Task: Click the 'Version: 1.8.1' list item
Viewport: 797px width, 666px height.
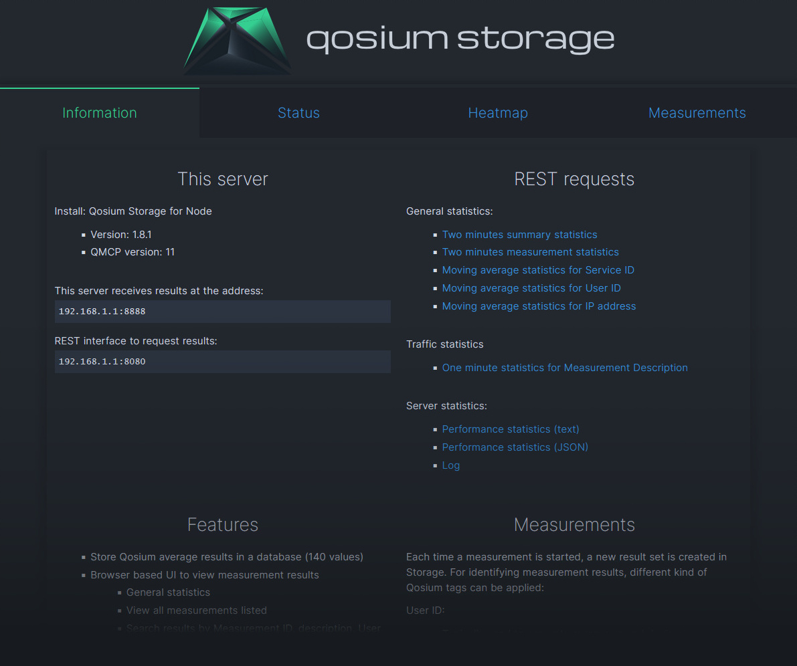Action: tap(121, 235)
